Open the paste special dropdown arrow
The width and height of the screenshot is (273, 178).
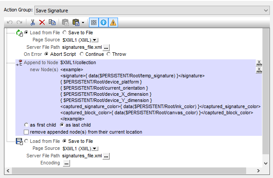coord(83,22)
